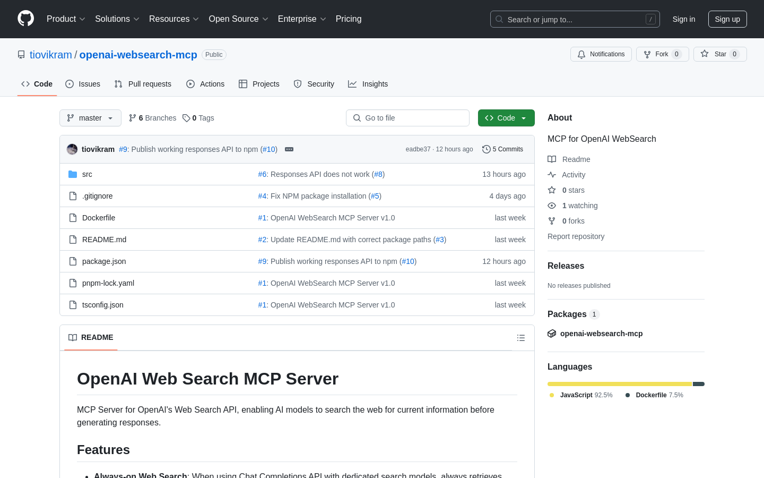Click the Notifications bell icon

(581, 54)
